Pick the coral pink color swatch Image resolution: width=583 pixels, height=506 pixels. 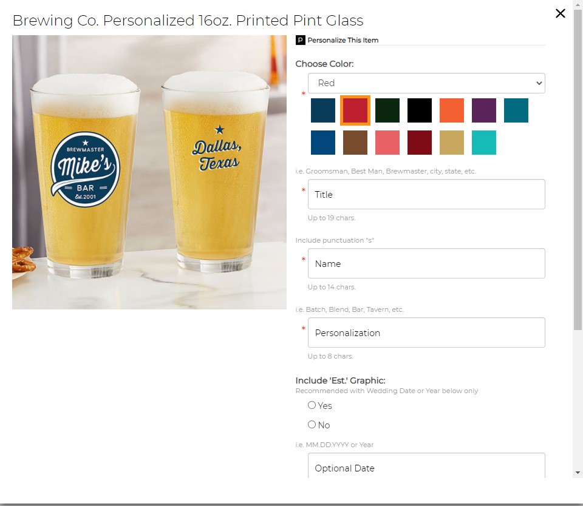pyautogui.click(x=387, y=143)
